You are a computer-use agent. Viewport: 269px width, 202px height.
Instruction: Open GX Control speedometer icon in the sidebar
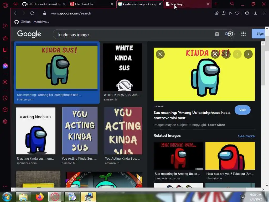[x=5, y=26]
